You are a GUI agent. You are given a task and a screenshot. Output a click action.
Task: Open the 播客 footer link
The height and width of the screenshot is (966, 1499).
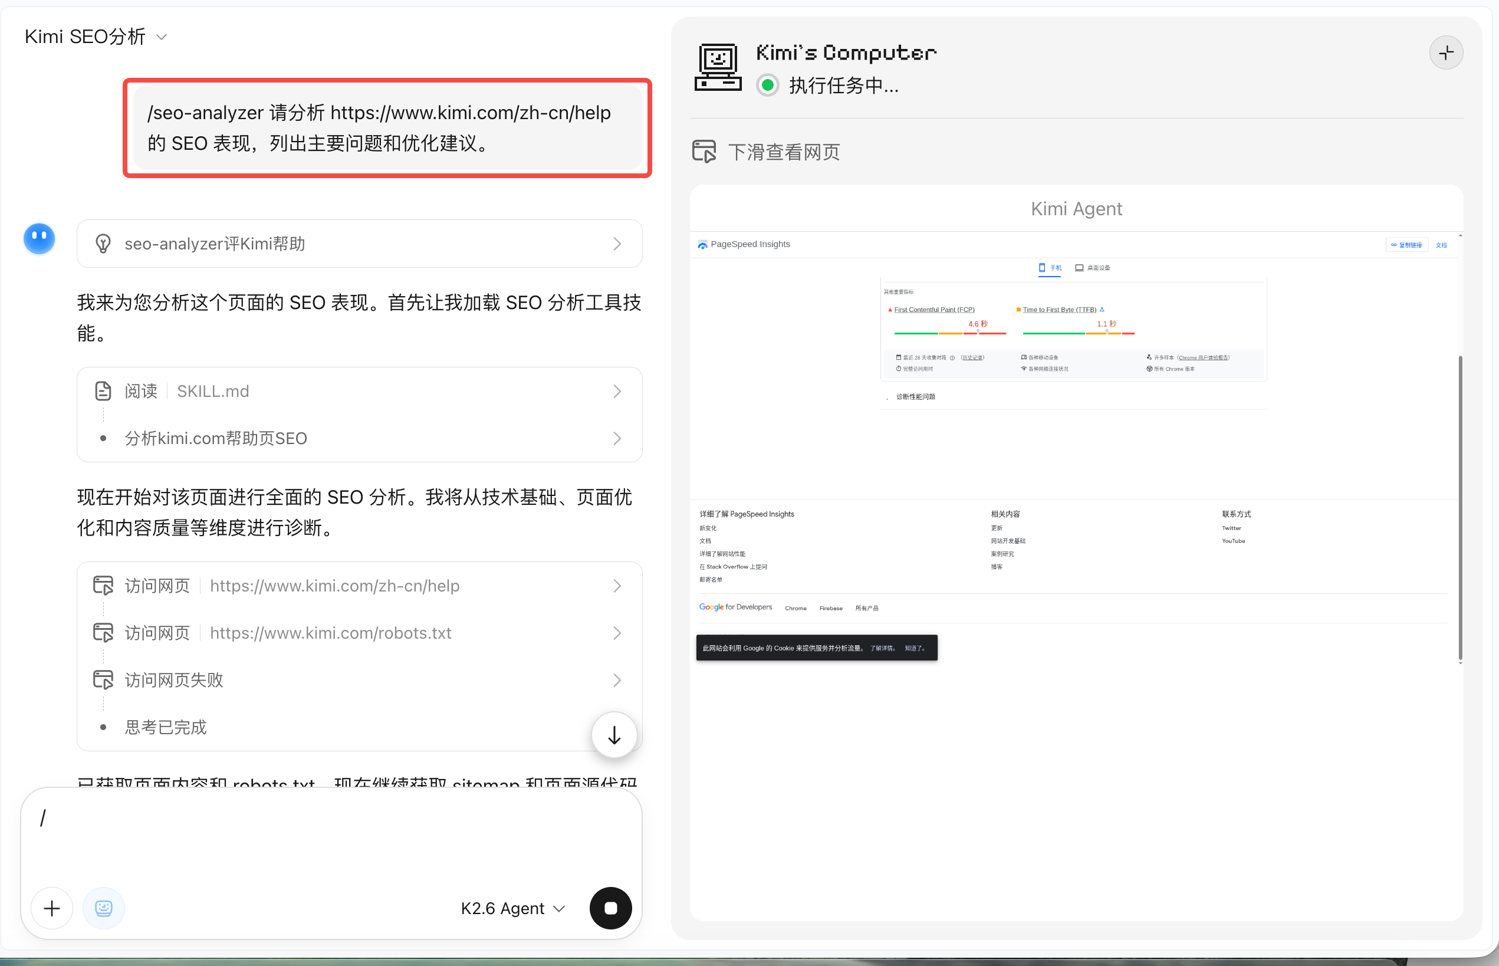(x=996, y=566)
